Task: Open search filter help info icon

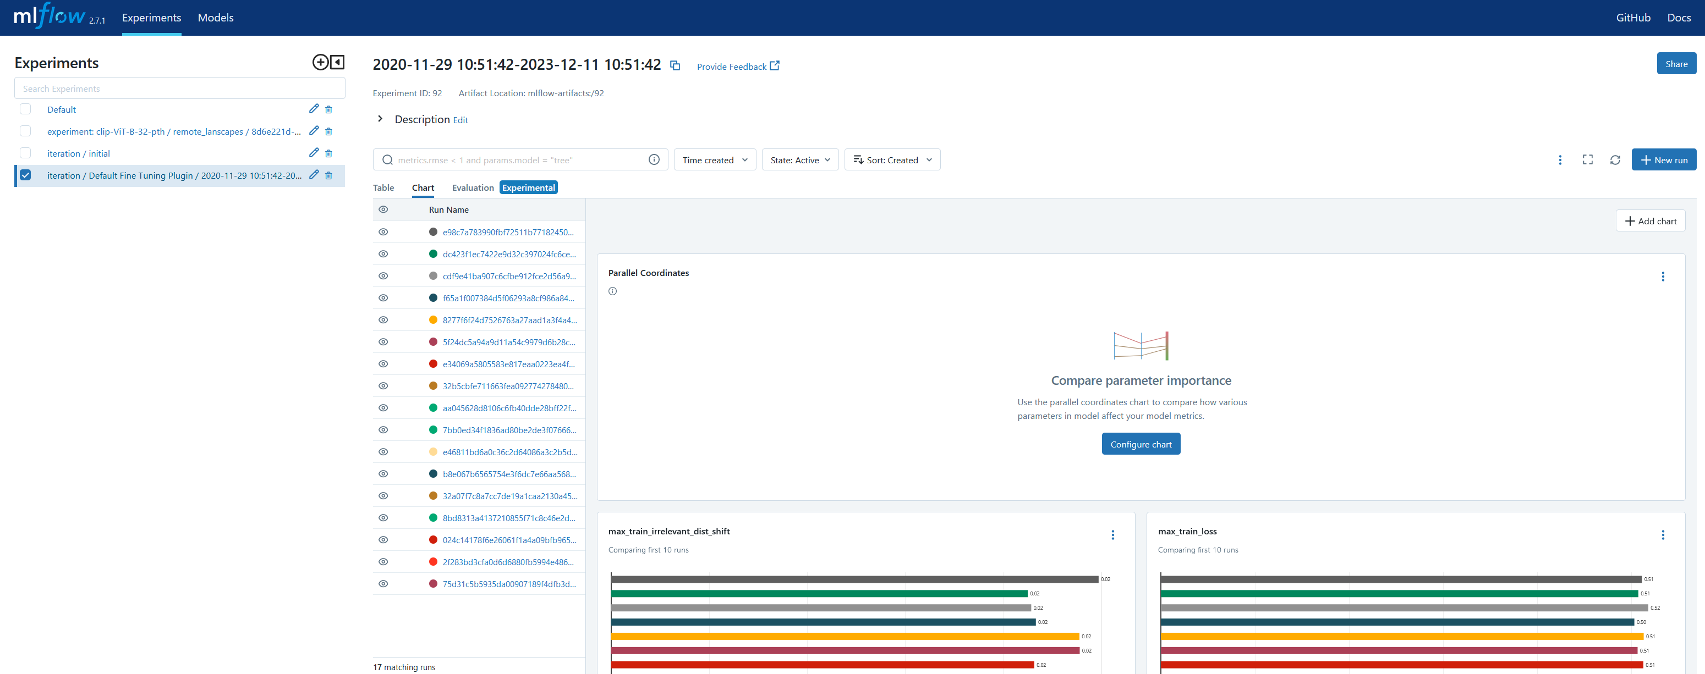Action: tap(654, 159)
